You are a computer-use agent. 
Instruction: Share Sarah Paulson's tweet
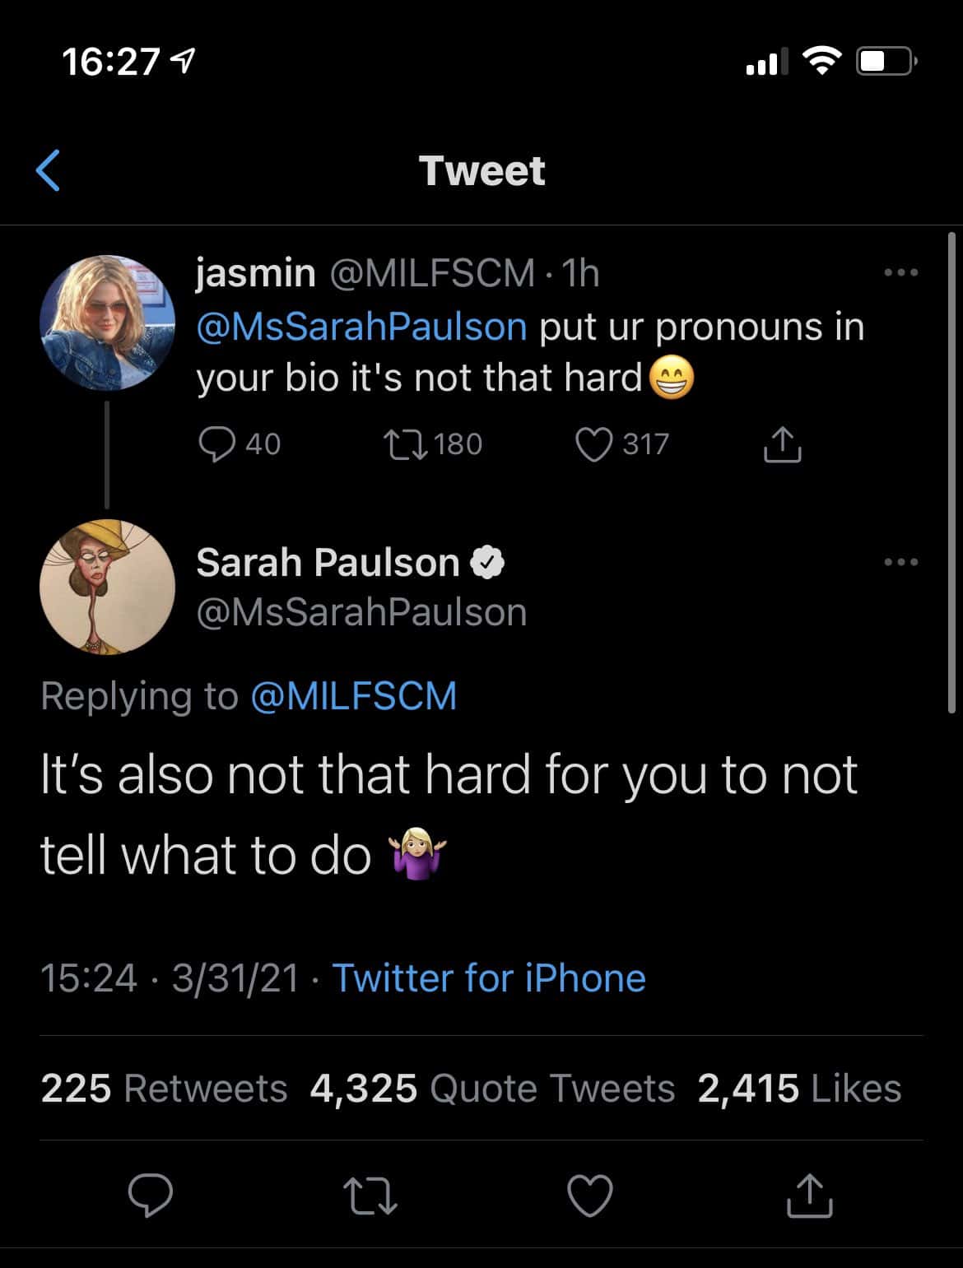810,1196
